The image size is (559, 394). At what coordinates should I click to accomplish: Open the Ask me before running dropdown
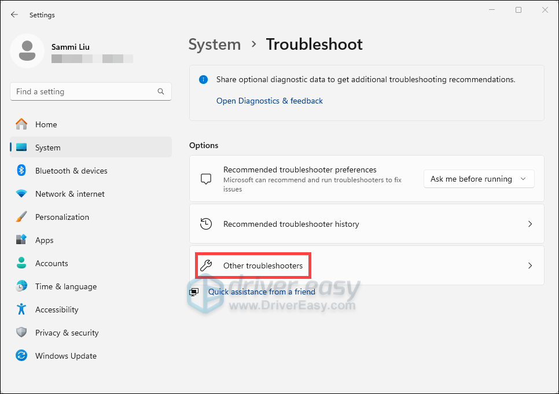[x=479, y=179]
